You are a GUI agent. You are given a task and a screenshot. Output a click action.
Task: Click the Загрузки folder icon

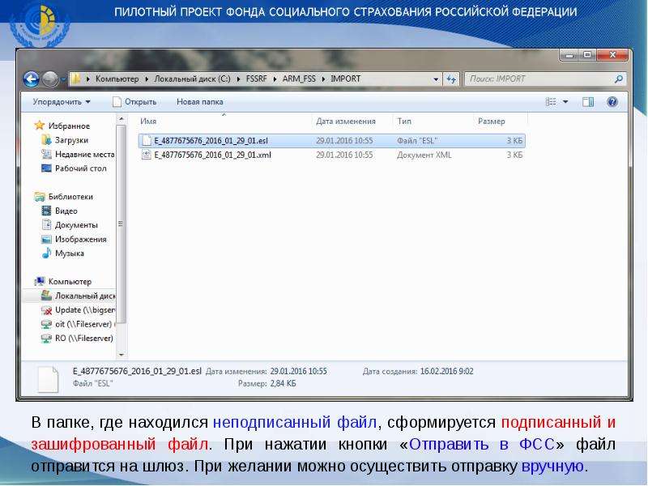pyautogui.click(x=46, y=140)
